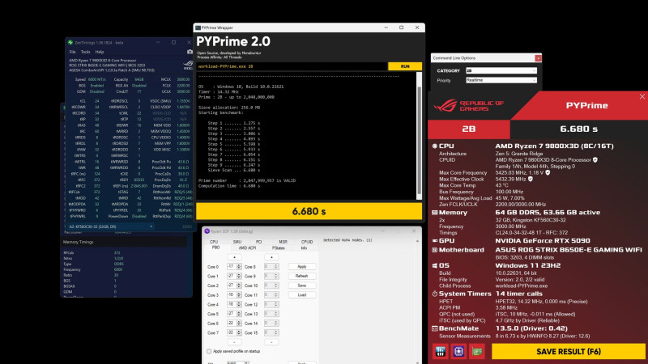Click the Motherboard section icon in the BenchMate panel
Image resolution: width=648 pixels, height=364 pixels.
coord(435,250)
